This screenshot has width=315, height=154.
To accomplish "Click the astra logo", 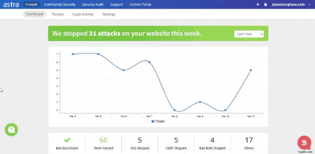I will (11, 4).
